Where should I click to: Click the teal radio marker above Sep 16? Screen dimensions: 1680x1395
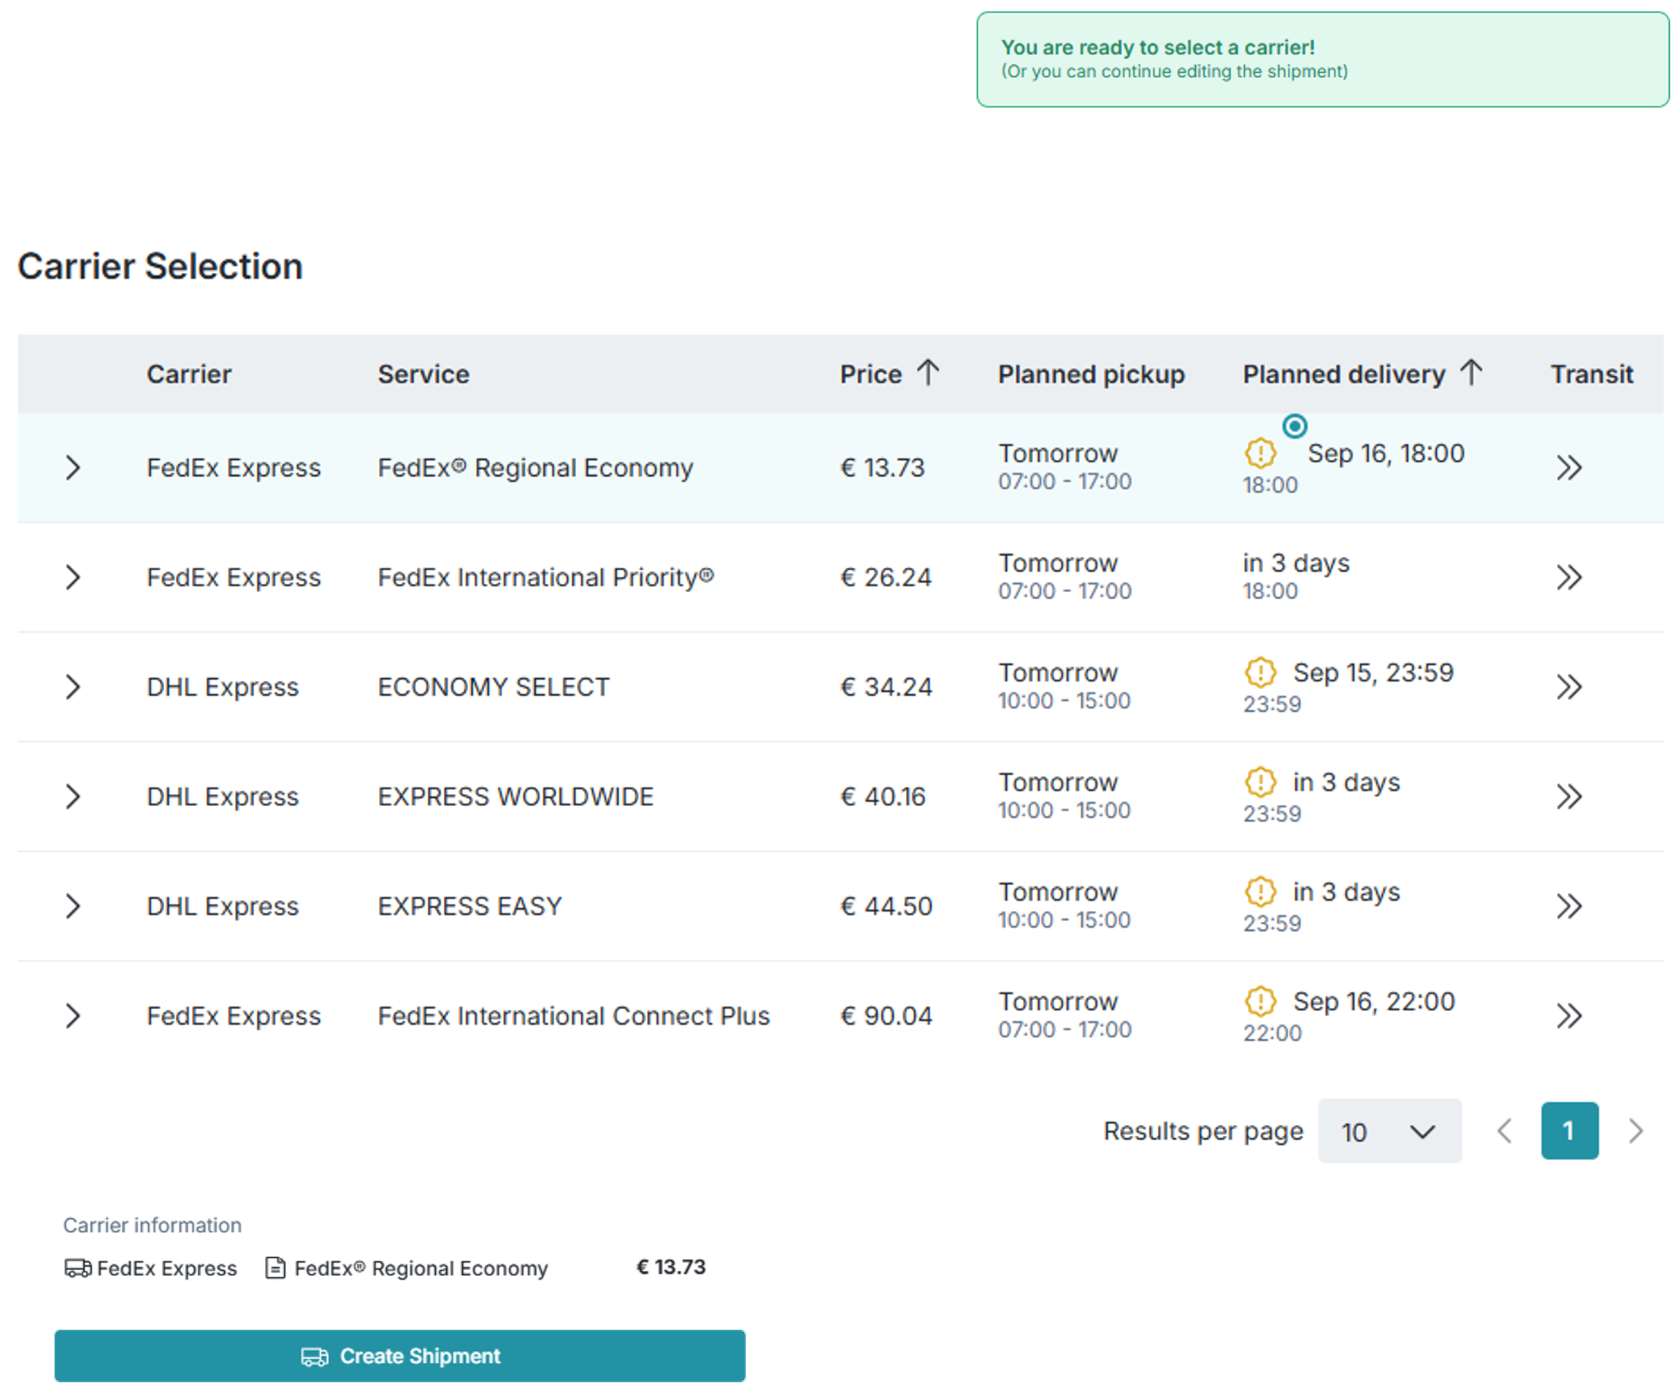pyautogui.click(x=1294, y=426)
